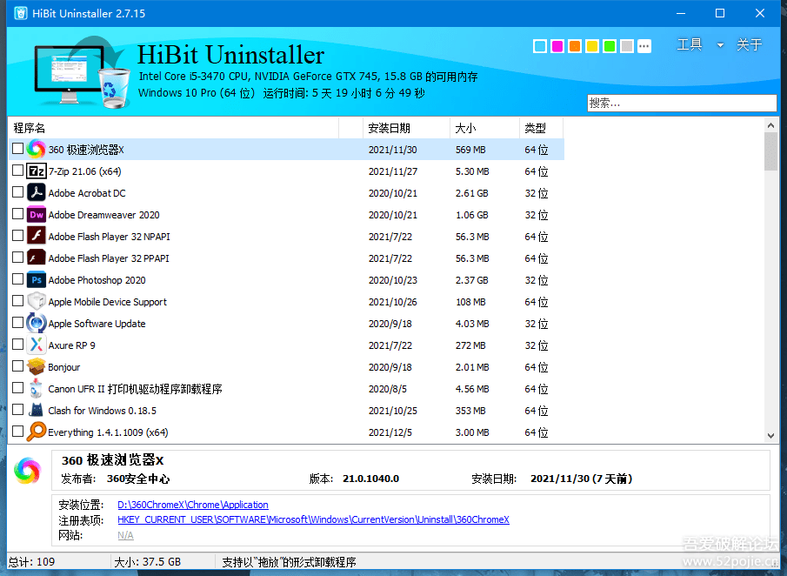Image resolution: width=787 pixels, height=576 pixels.
Task: Click the Clash for Windows cat icon
Action: click(36, 411)
